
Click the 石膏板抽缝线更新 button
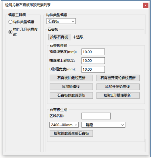tap(71, 78)
